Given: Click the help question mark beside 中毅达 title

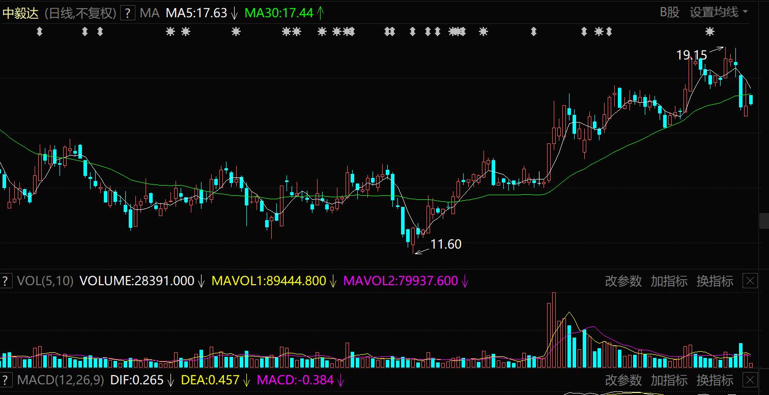Looking at the screenshot, I should click(x=127, y=13).
